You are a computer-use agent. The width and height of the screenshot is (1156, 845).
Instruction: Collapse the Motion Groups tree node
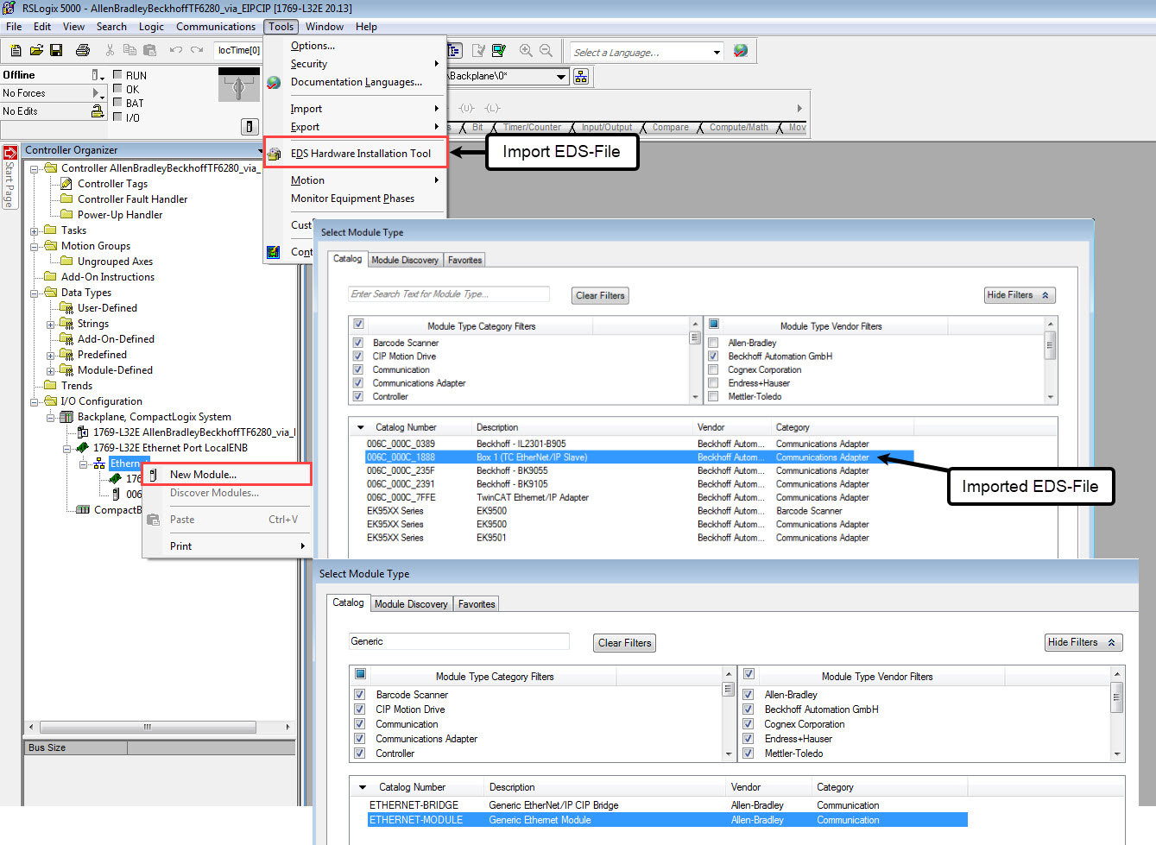coord(35,247)
